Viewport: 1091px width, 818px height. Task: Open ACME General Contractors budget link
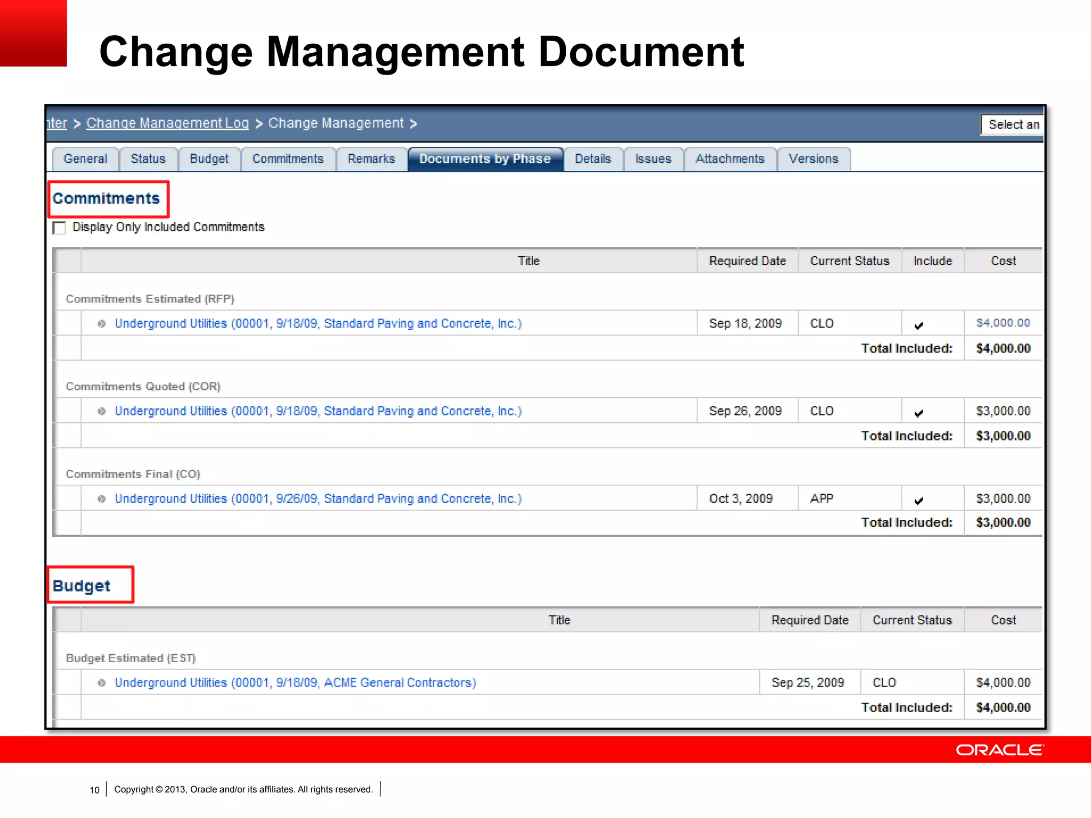[295, 682]
